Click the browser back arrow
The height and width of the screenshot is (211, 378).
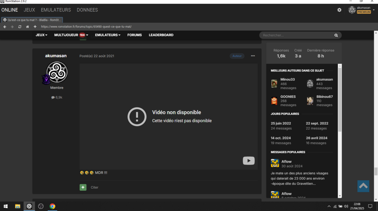click(x=5, y=27)
